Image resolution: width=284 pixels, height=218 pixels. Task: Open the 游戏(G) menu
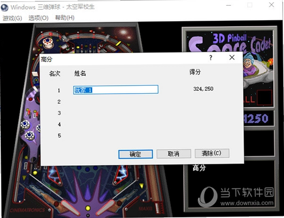coord(12,18)
